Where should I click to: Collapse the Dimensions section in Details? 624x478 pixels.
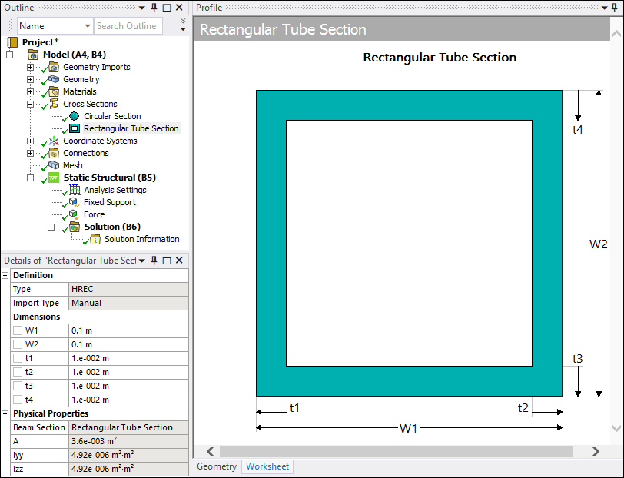tap(6, 317)
